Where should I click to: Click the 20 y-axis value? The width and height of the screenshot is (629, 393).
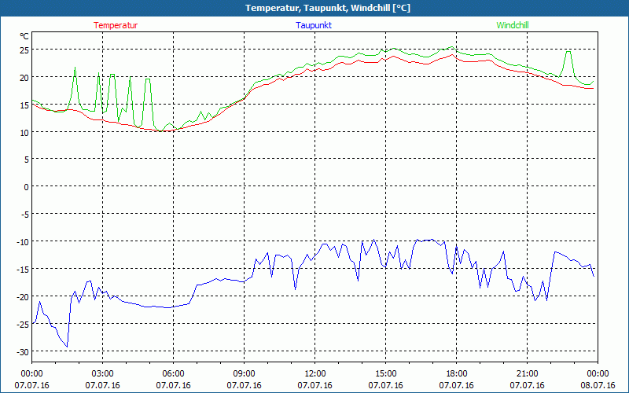[24, 78]
